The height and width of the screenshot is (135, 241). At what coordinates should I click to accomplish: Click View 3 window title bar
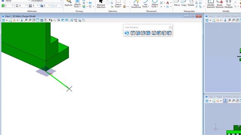[223, 97]
